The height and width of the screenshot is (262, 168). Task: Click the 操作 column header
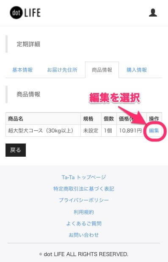154,118
